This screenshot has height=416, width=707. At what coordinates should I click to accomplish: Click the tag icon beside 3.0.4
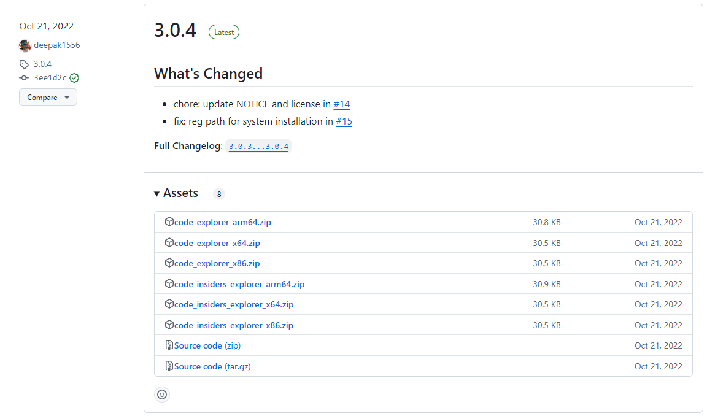coord(25,64)
